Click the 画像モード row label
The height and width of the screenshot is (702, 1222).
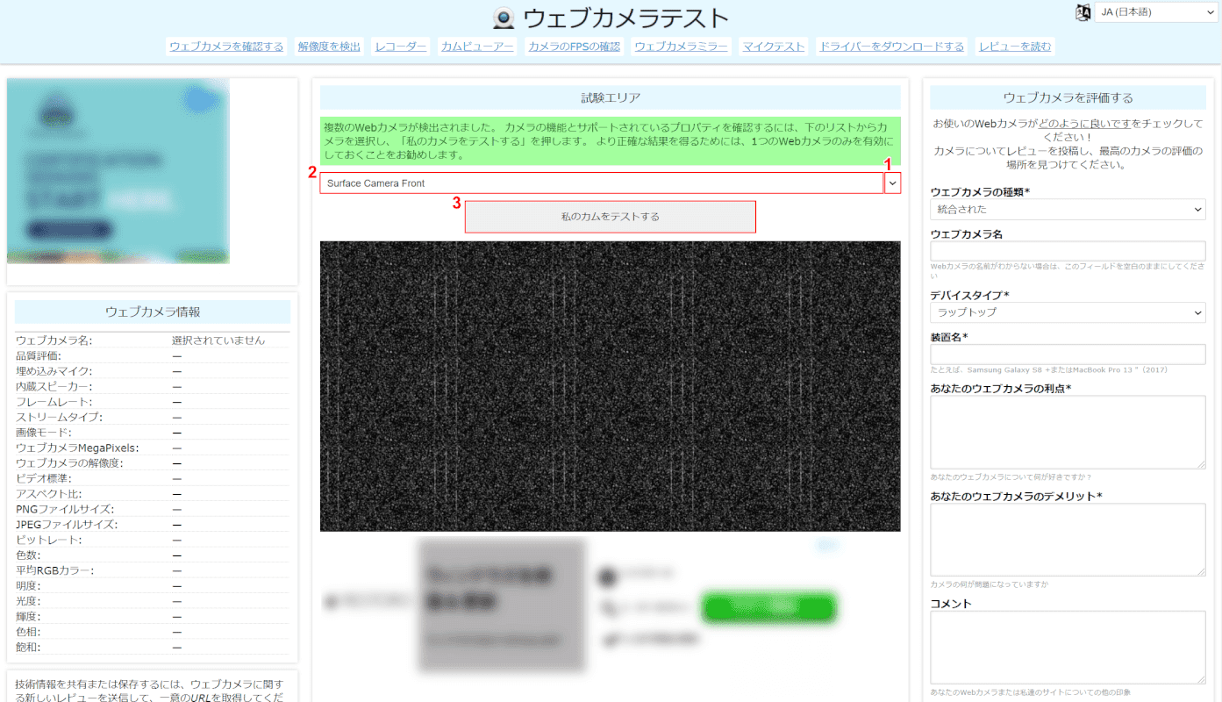[x=44, y=433]
